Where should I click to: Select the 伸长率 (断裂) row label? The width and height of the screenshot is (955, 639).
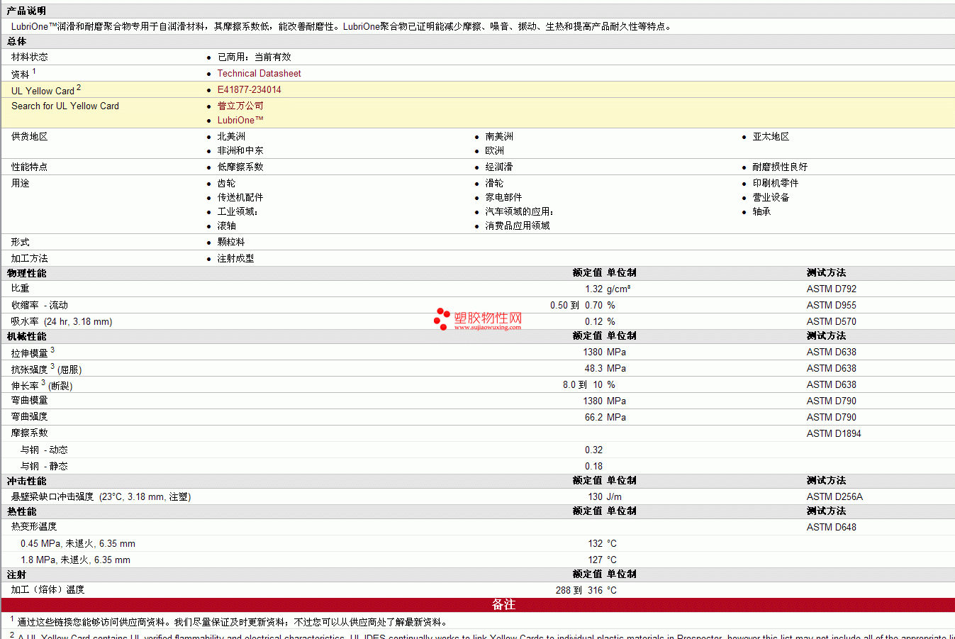pyautogui.click(x=42, y=384)
